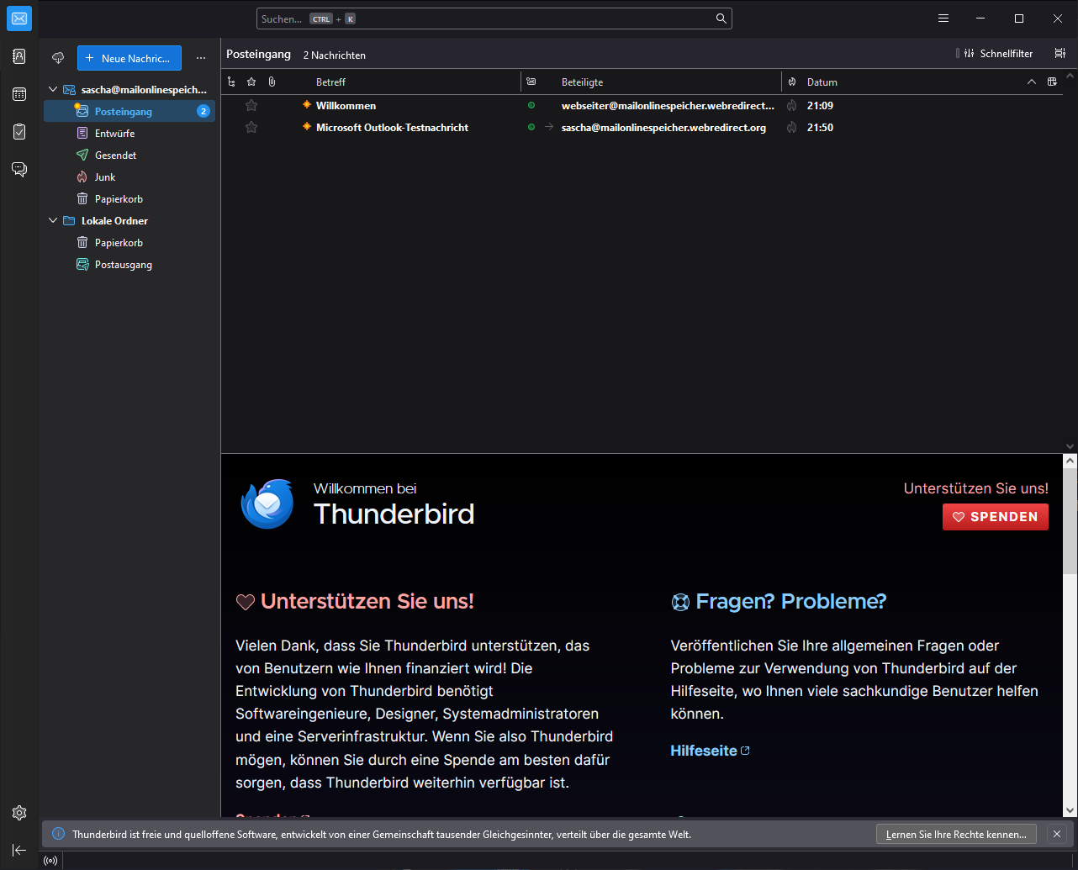The width and height of the screenshot is (1078, 870).
Task: Sort by thread column icon
Action: coord(231,82)
